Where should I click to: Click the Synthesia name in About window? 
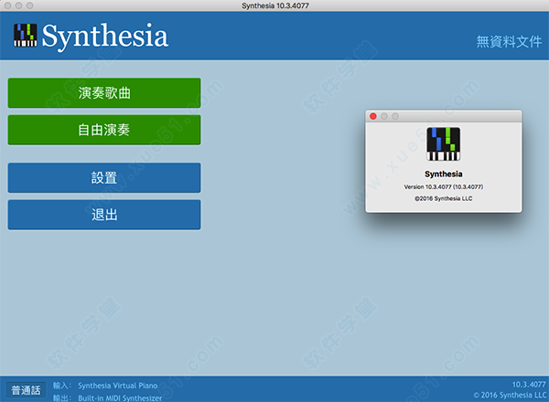pos(443,175)
